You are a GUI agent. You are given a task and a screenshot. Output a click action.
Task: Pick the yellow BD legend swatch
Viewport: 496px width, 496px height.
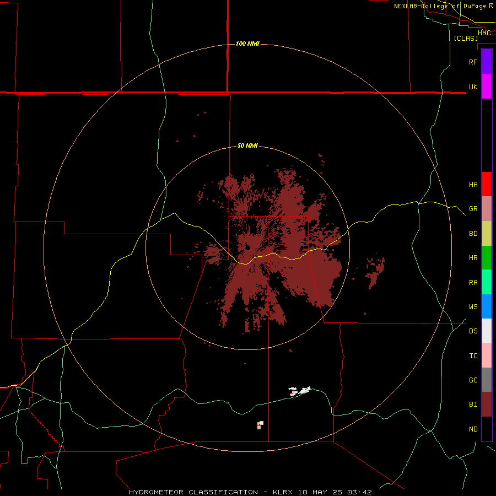[487, 234]
